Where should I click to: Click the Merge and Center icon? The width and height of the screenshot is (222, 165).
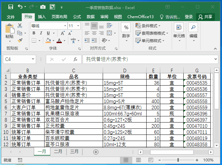click(110, 33)
